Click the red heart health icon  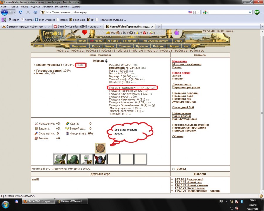coord(85,32)
